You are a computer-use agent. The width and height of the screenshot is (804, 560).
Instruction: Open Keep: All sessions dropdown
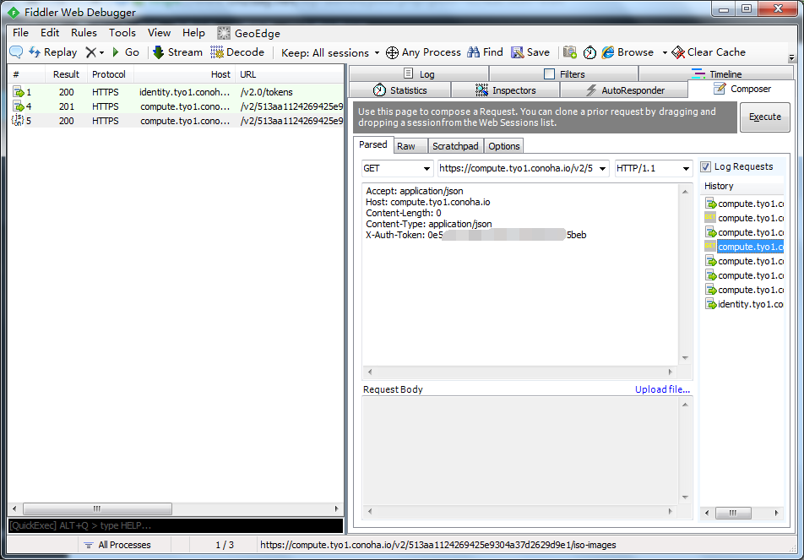[x=330, y=53]
